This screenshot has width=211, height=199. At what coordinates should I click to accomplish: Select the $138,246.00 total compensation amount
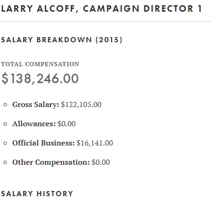coord(40,78)
